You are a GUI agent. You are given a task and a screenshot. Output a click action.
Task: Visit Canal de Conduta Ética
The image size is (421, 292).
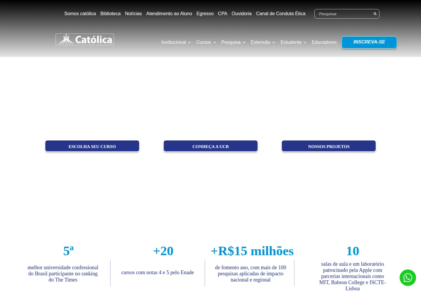pos(281,14)
